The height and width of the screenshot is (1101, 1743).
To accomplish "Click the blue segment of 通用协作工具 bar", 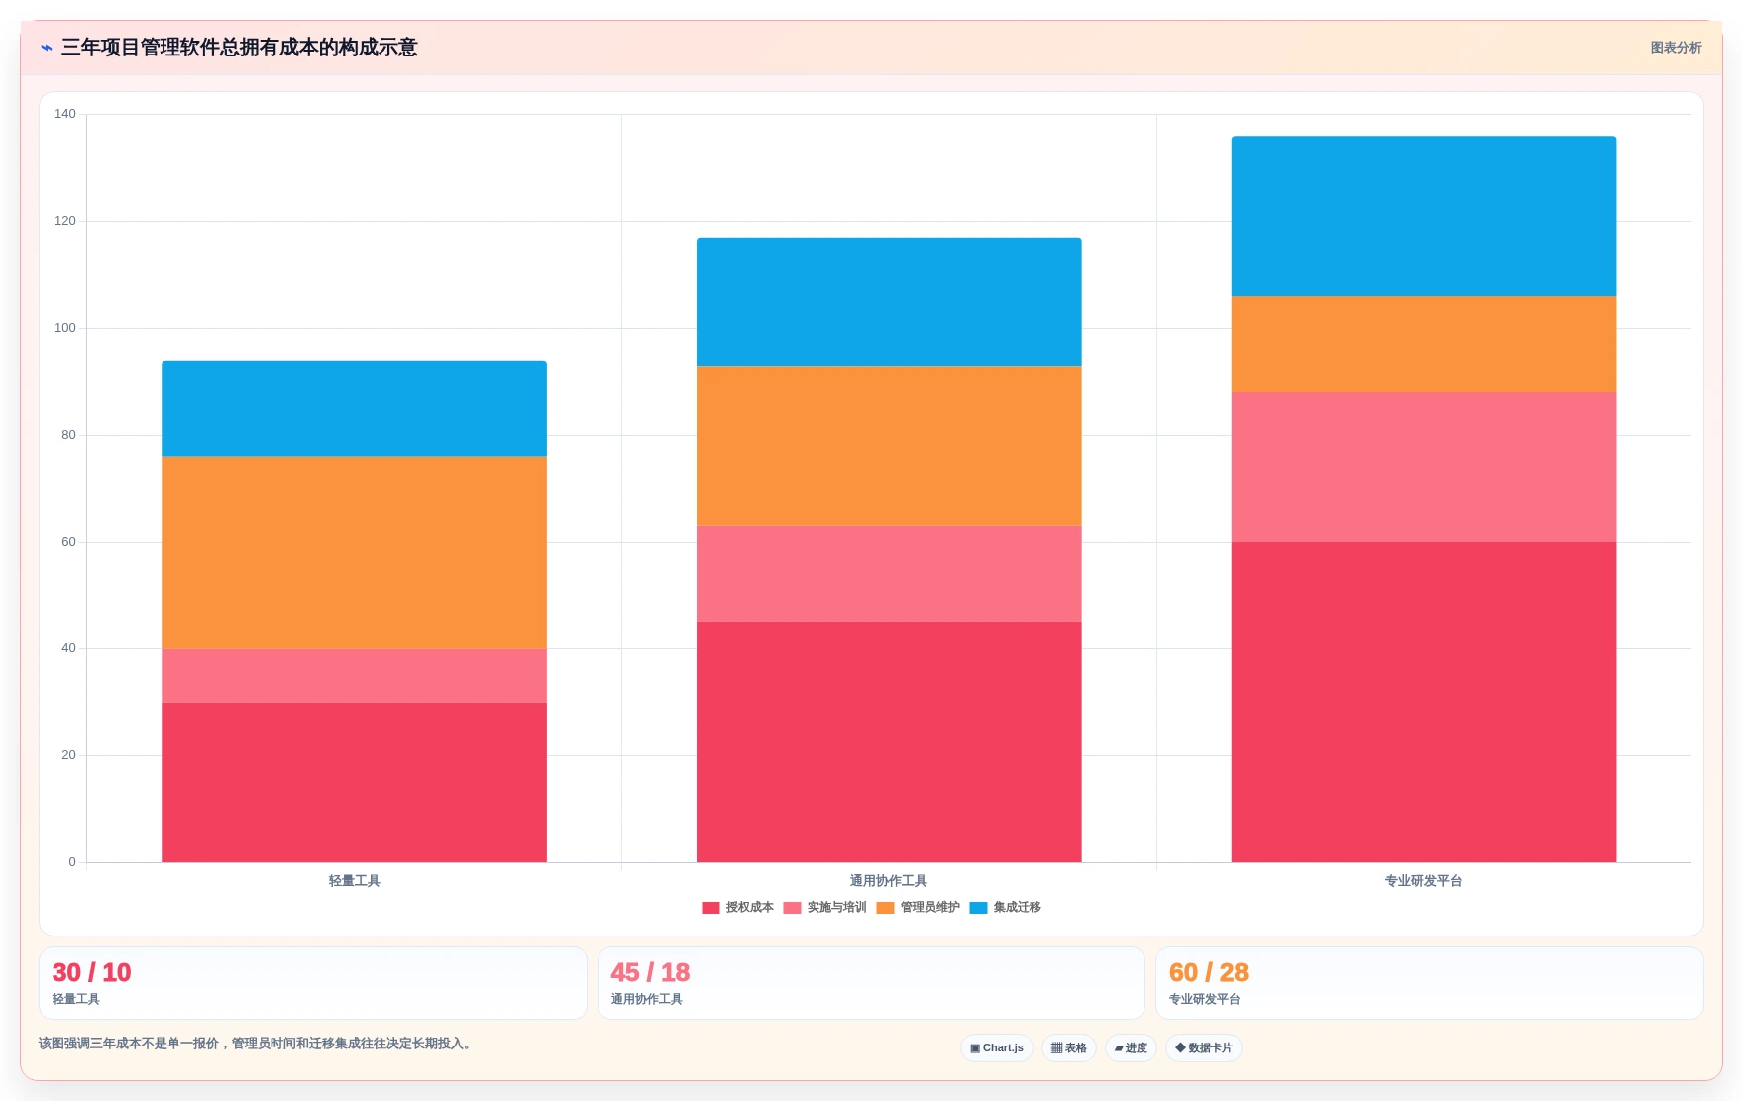I will pyautogui.click(x=889, y=302).
